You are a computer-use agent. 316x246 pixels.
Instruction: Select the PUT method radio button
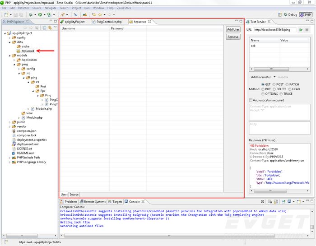pos(263,89)
